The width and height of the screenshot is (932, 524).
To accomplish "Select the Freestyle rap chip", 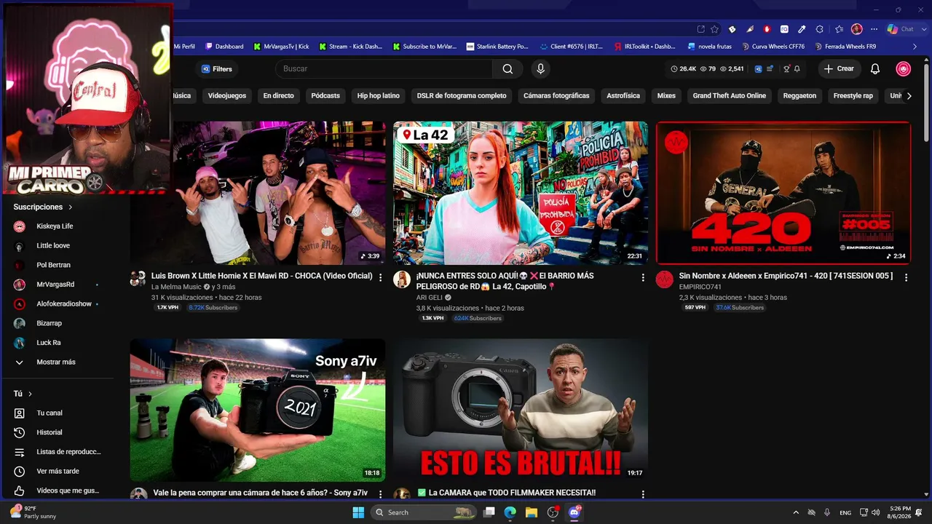I will pyautogui.click(x=853, y=95).
